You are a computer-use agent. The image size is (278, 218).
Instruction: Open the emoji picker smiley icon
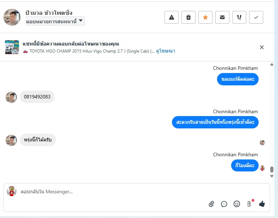click(x=237, y=204)
